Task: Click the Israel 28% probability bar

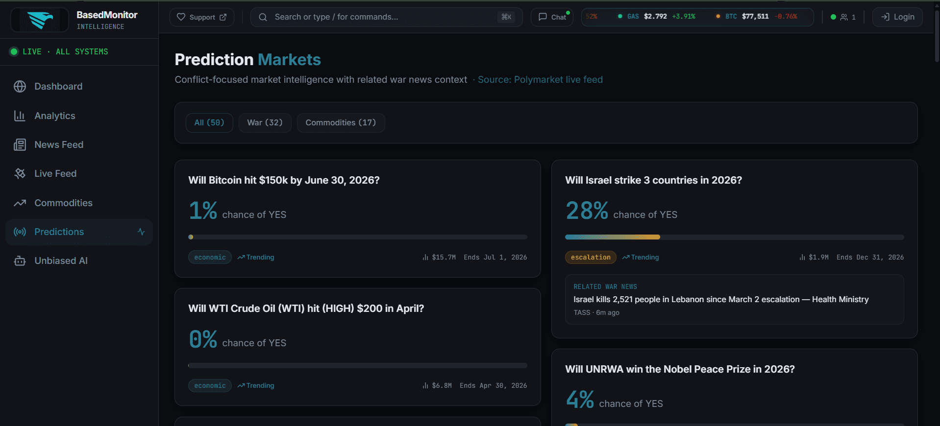Action: point(734,237)
